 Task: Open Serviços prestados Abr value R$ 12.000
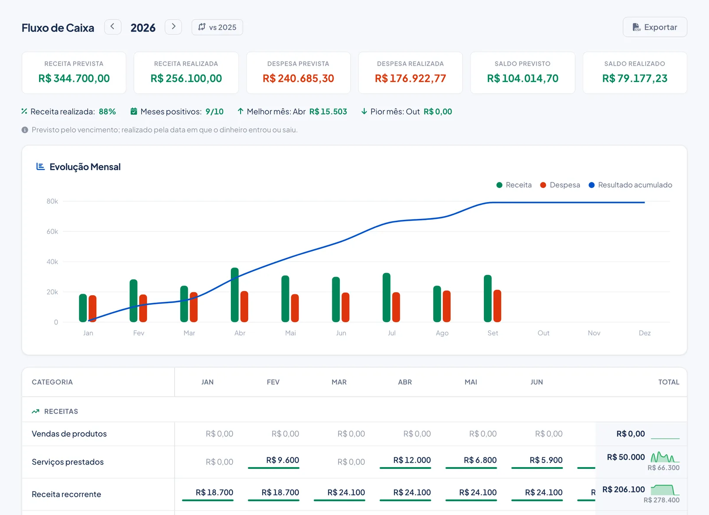[x=412, y=460]
